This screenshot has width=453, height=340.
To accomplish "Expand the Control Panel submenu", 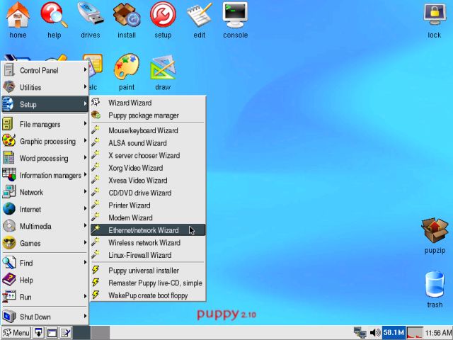I will pyautogui.click(x=45, y=70).
